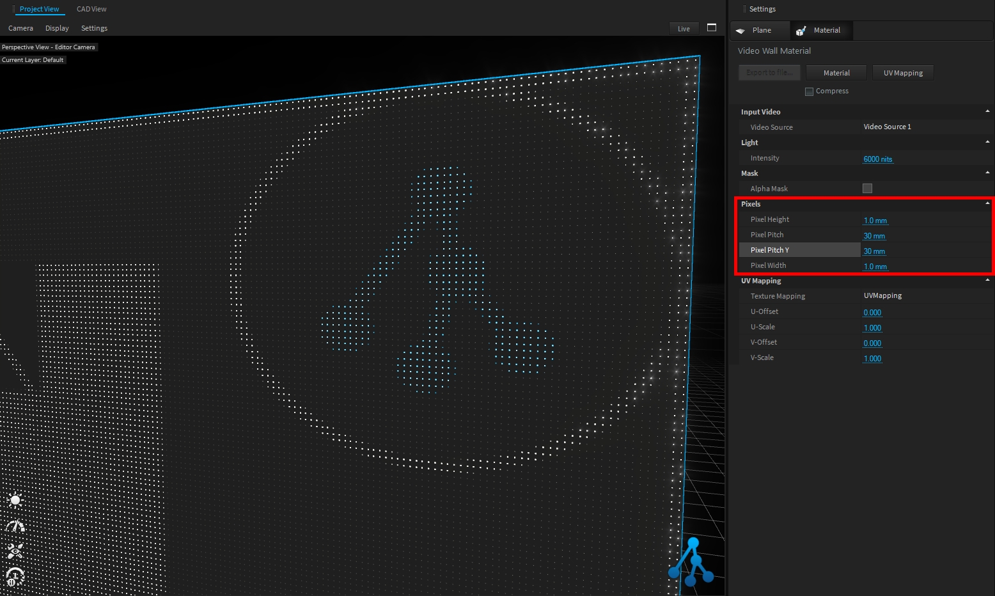Enable the Compress checkbox
995x596 pixels.
(809, 91)
